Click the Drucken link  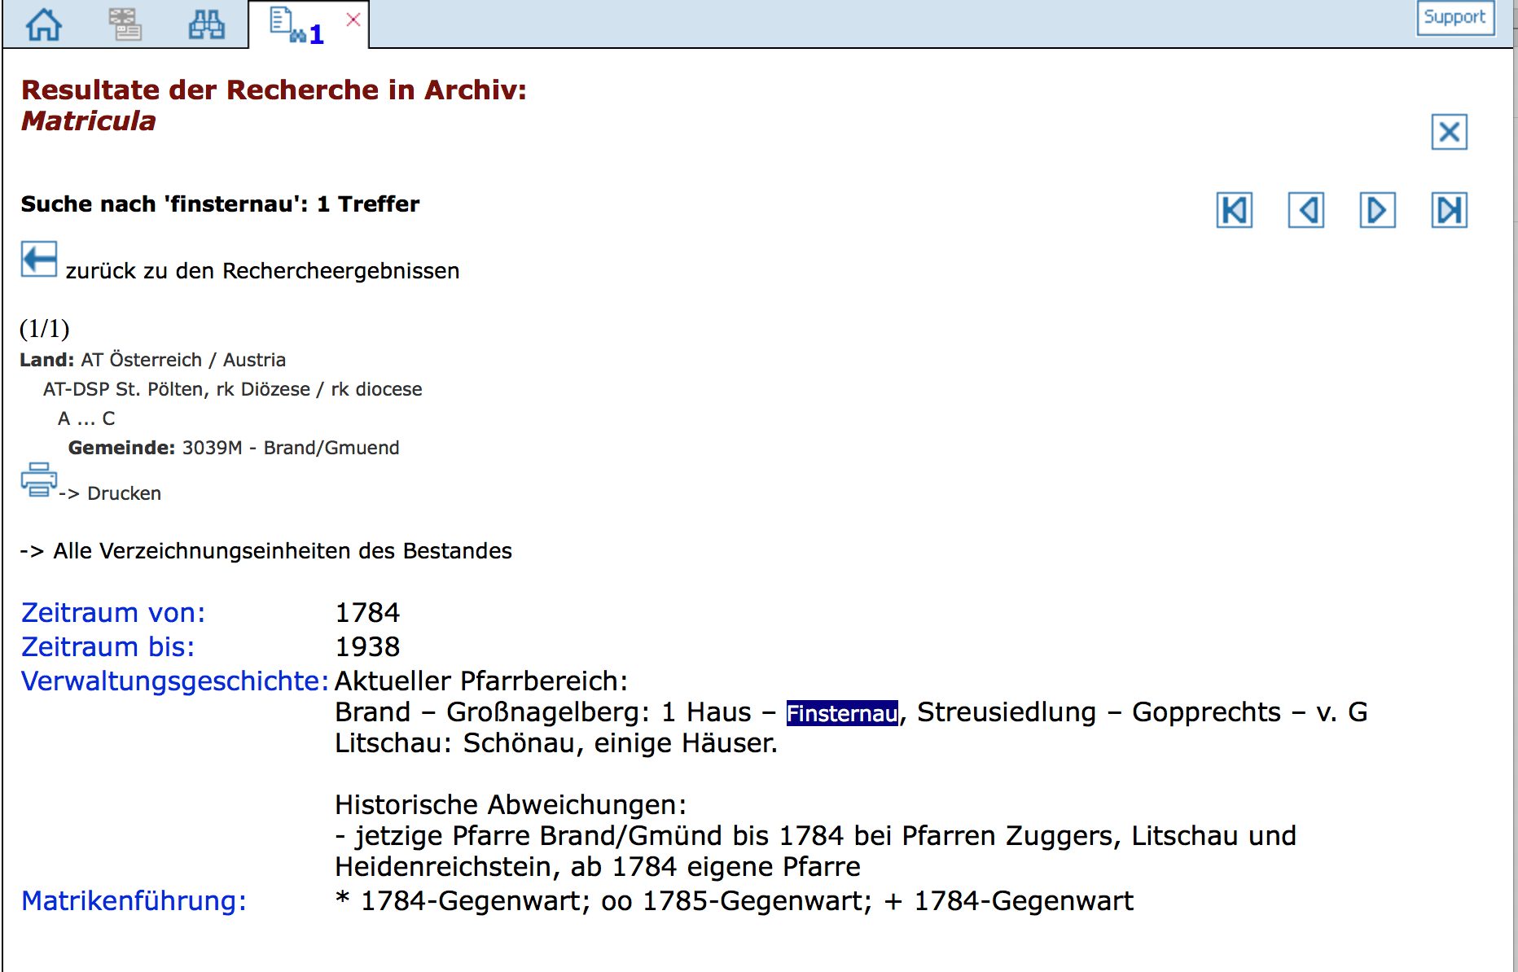point(124,493)
